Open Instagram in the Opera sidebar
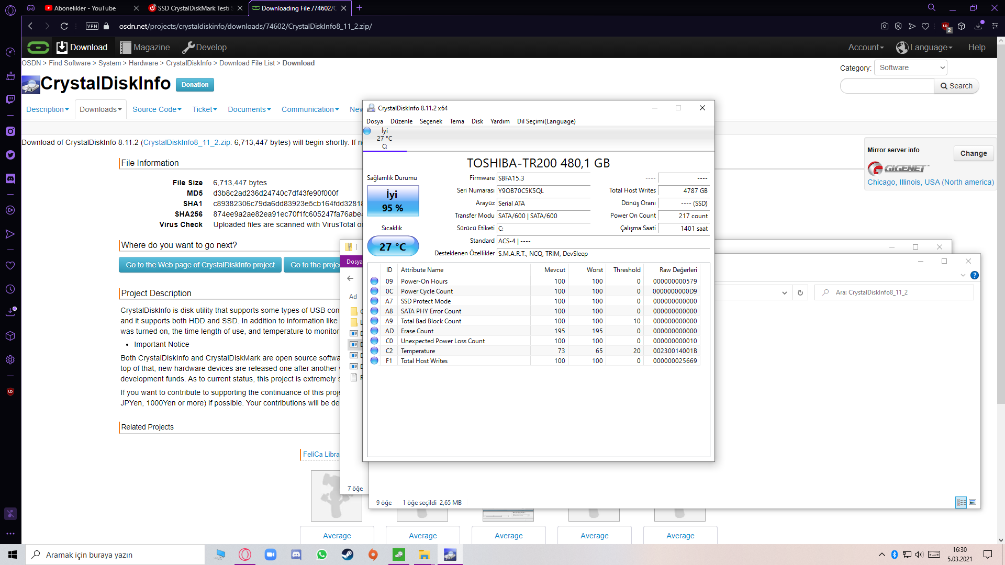Screen dimensions: 1005x565 (10, 131)
